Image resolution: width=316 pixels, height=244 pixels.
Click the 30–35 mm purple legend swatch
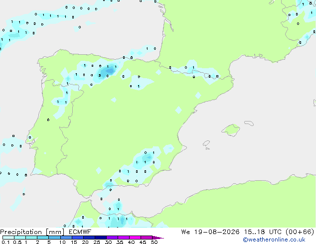[112, 238]
